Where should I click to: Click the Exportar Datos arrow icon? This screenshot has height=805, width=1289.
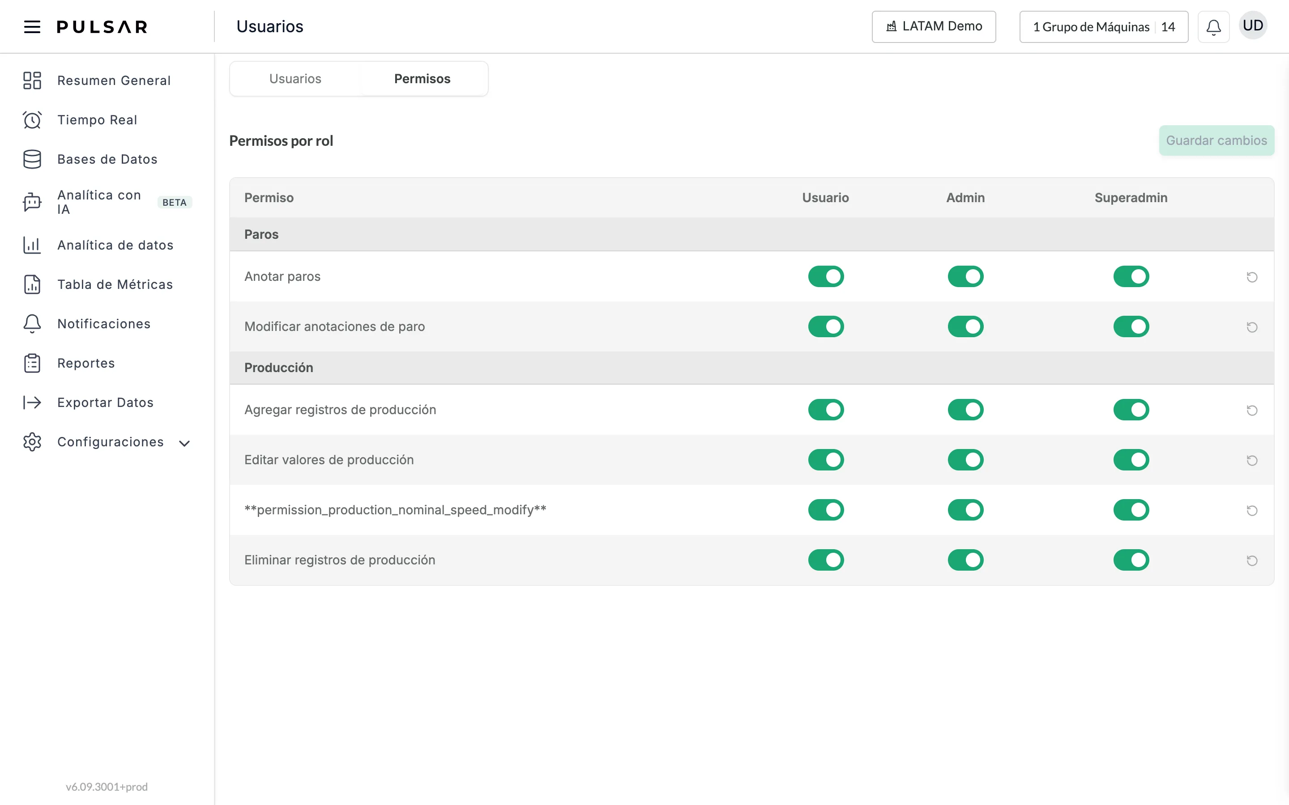point(32,402)
